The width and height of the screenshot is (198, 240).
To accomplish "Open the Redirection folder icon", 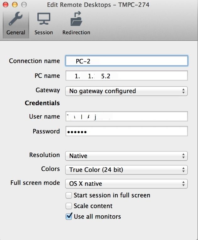I will tap(76, 19).
